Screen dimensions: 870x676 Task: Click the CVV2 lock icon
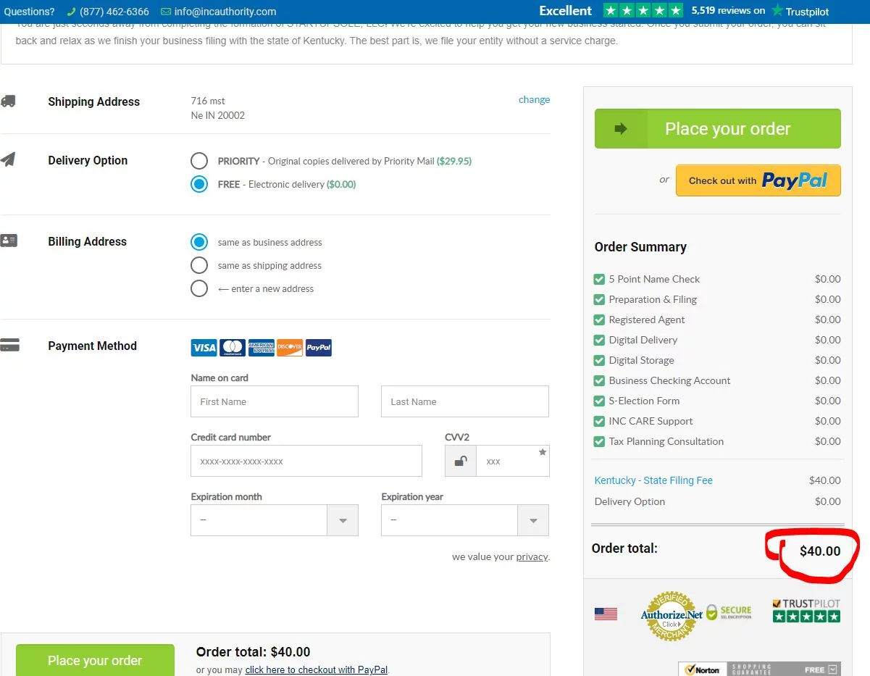(461, 461)
